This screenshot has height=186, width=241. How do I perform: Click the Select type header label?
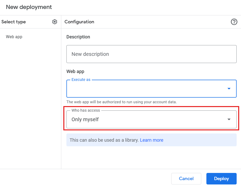pyautogui.click(x=14, y=22)
